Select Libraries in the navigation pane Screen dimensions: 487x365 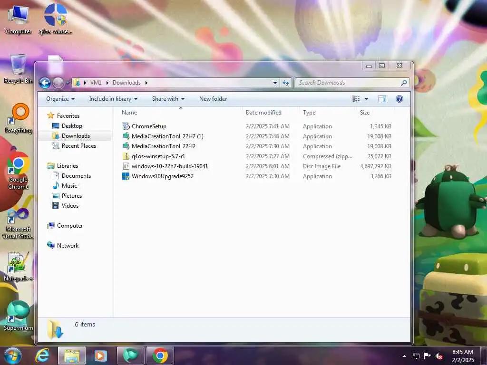[x=68, y=166]
